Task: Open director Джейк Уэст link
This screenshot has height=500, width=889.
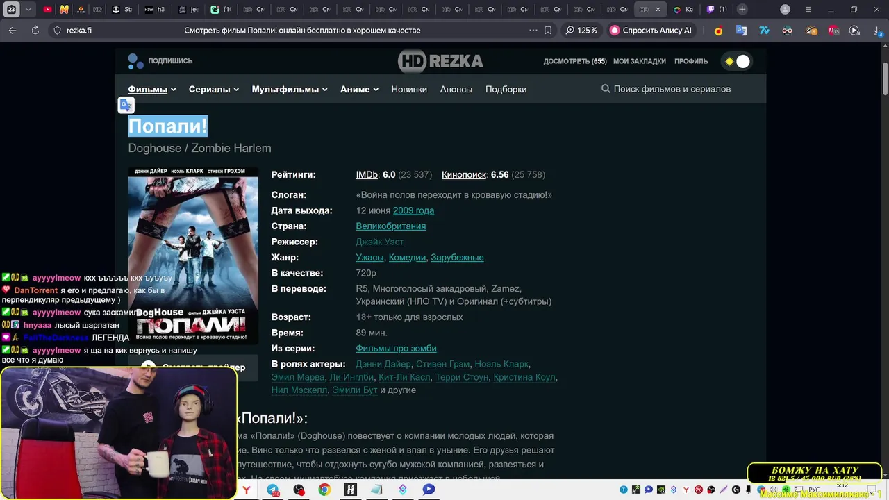Action: click(x=380, y=242)
